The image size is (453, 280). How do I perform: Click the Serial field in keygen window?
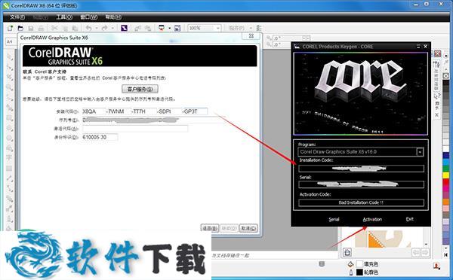click(361, 184)
